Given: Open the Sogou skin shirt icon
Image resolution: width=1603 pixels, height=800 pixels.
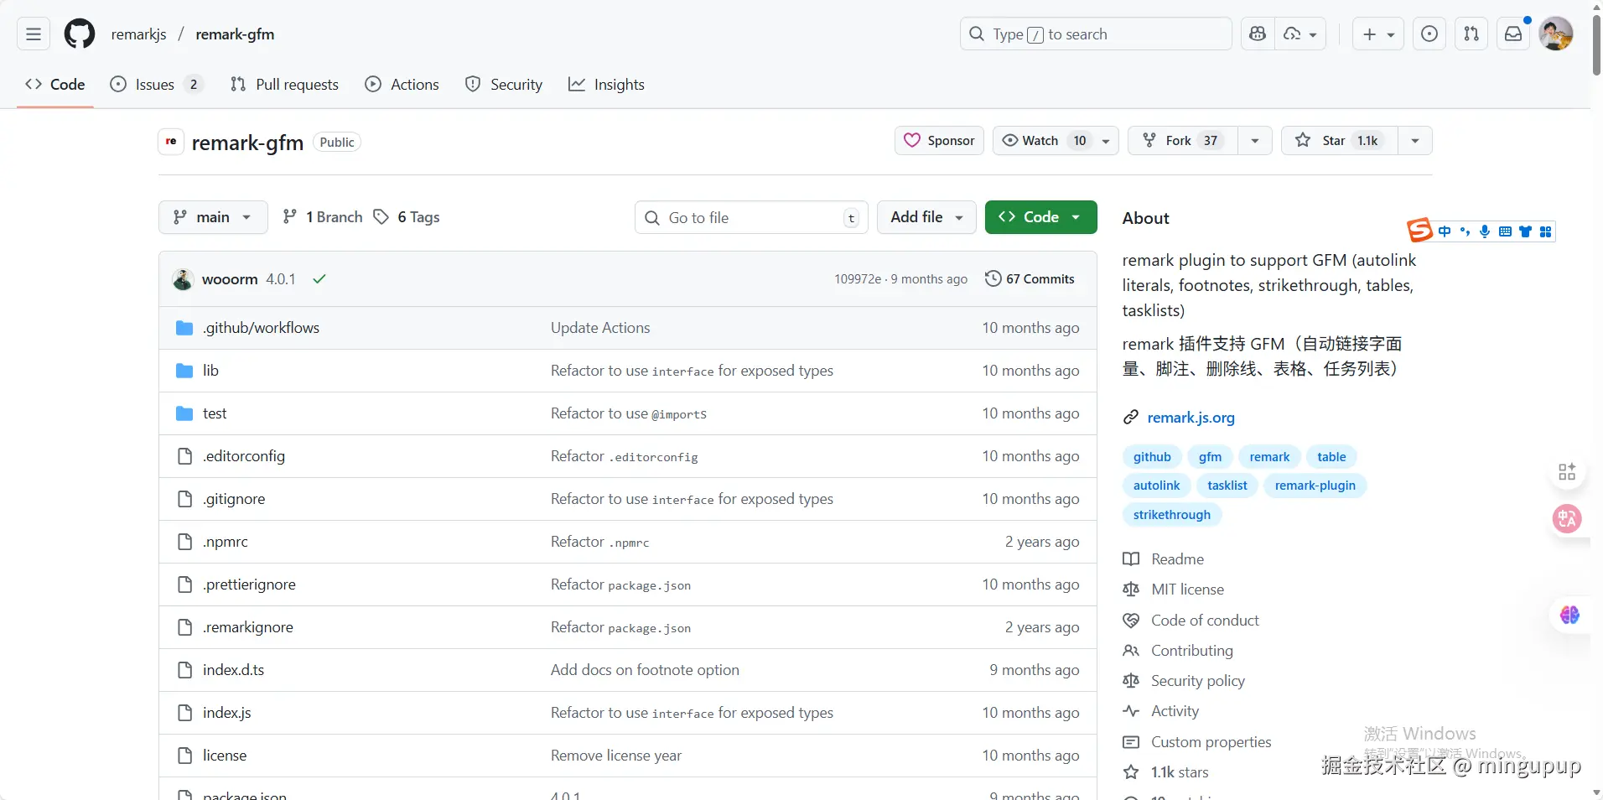Looking at the screenshot, I should [1525, 231].
